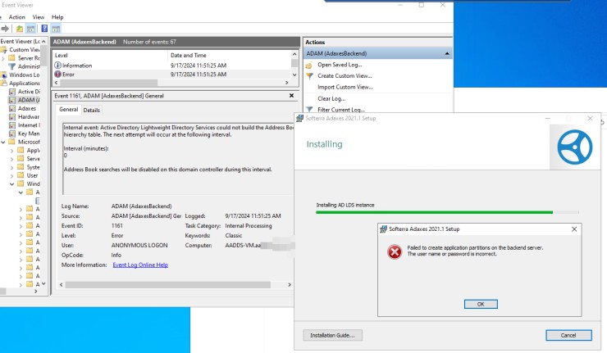Click the Event ID value 1161
Screen dimensions: 607x353
click(x=117, y=226)
